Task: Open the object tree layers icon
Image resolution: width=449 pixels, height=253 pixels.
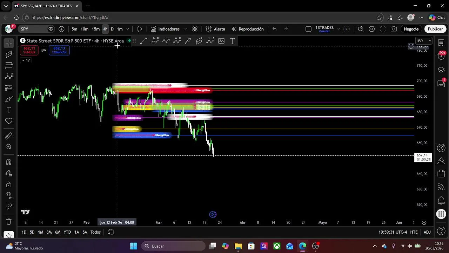Action: [x=441, y=70]
